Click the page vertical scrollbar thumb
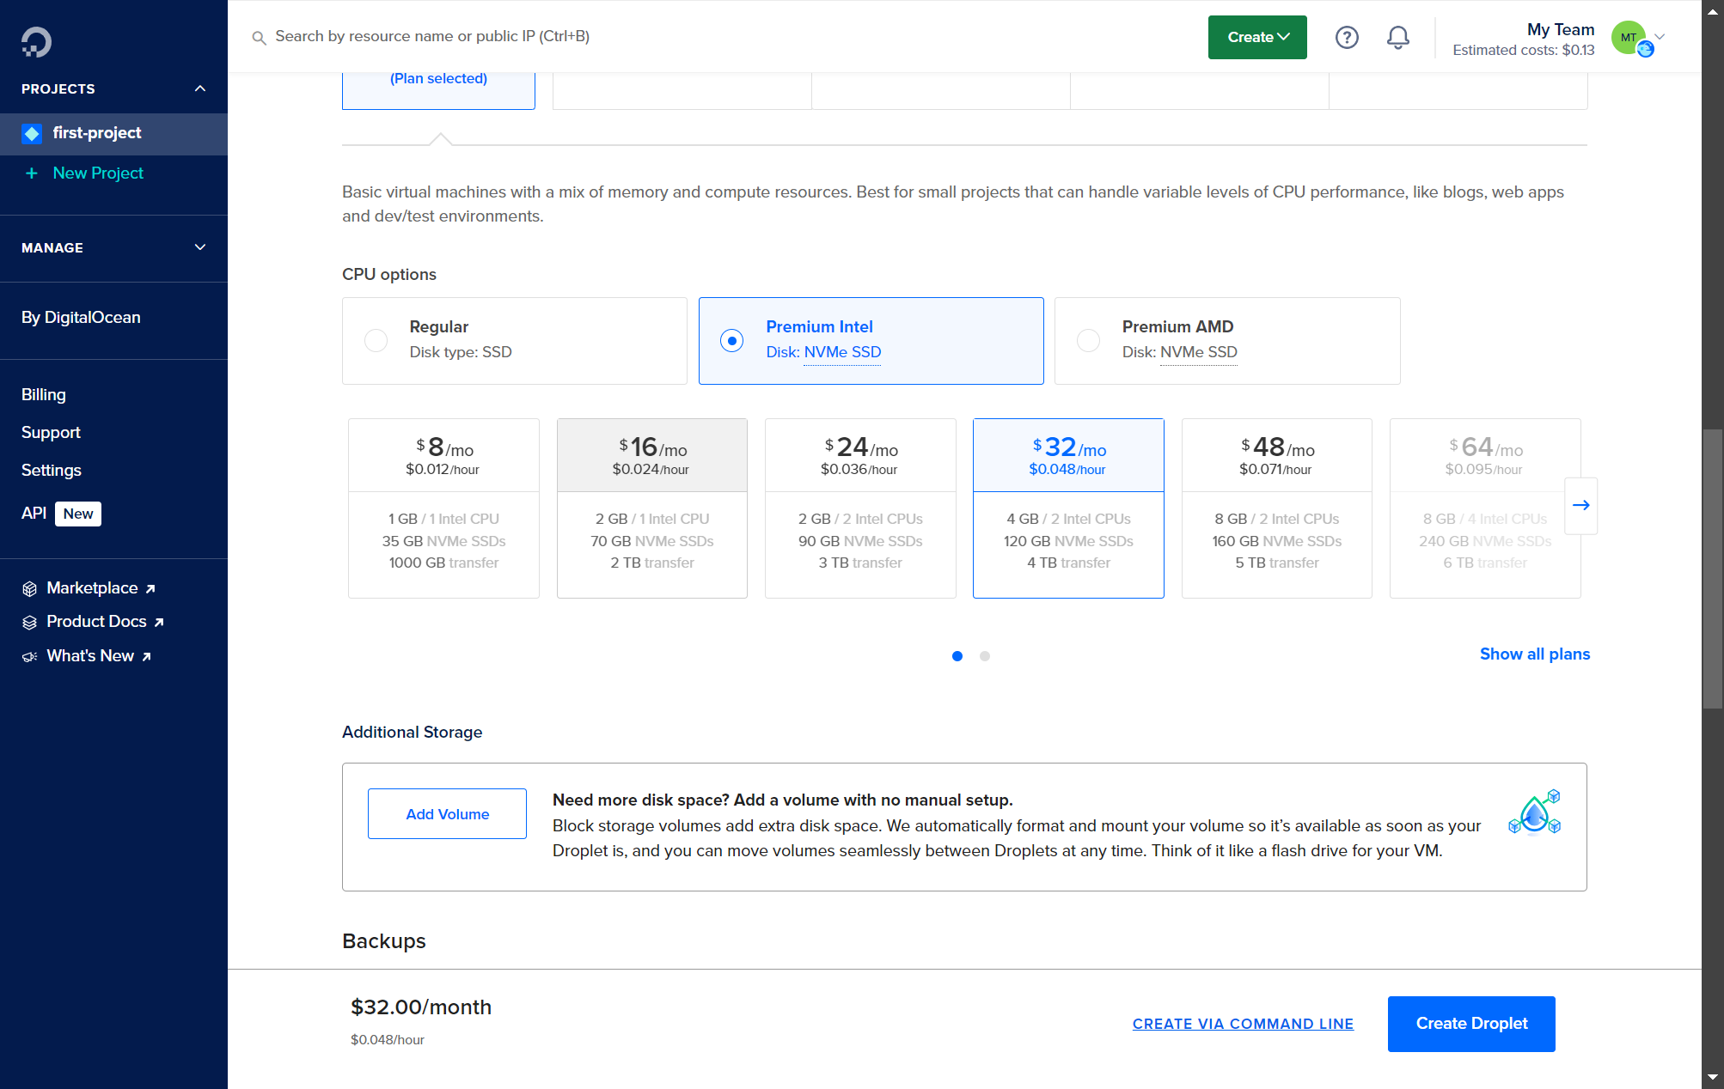 coord(1713,569)
